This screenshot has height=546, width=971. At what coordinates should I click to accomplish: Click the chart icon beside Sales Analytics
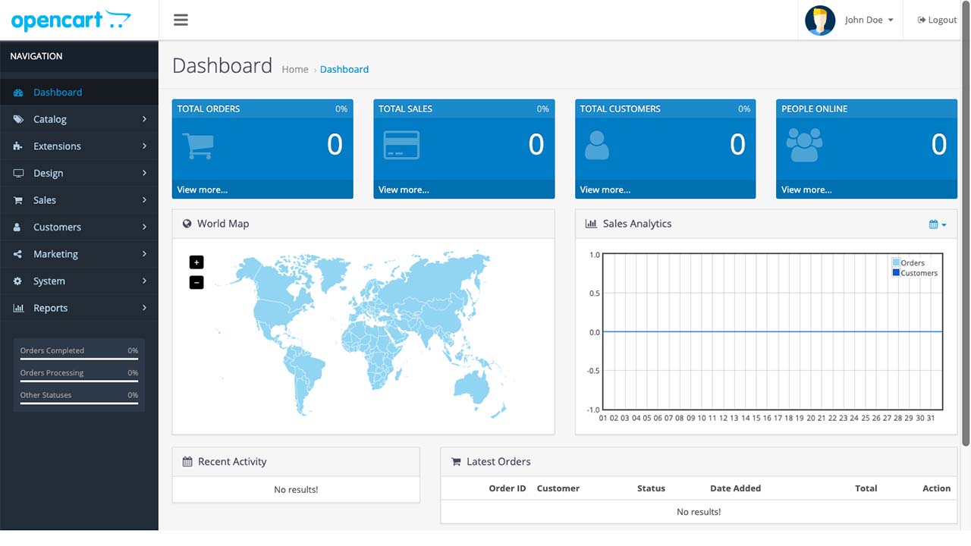591,224
